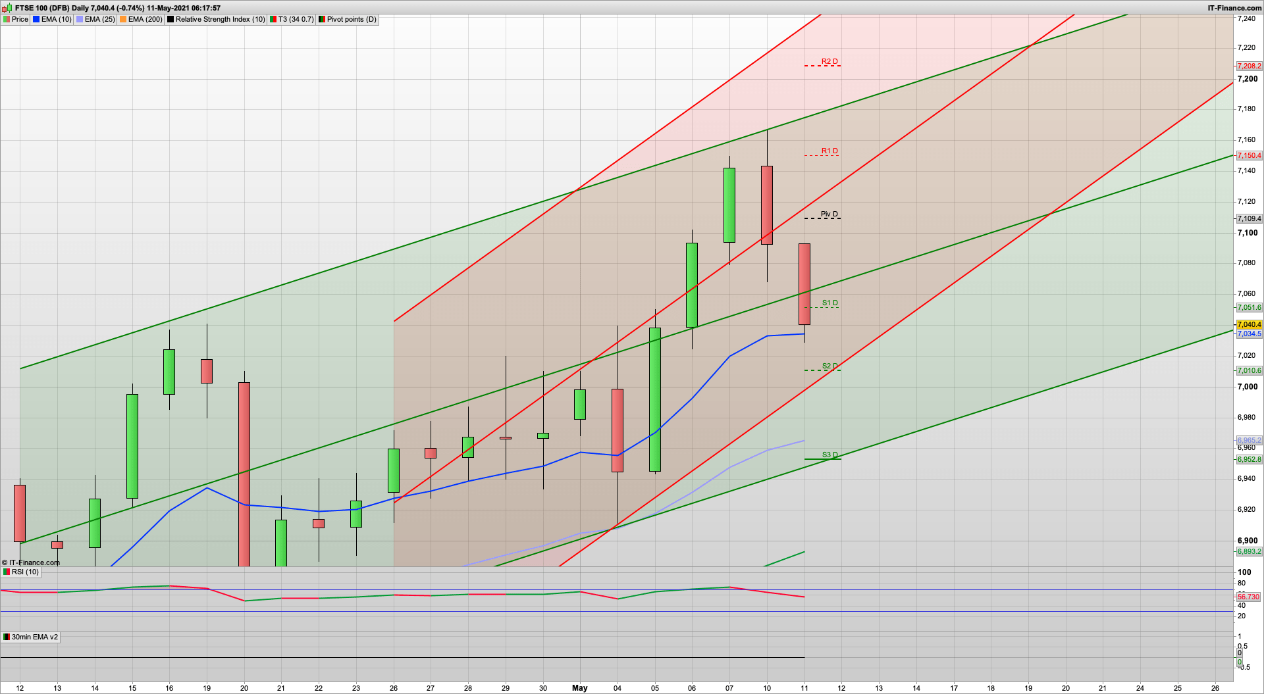
Task: Click the 7,040.4 price label on the axis
Action: pos(1248,324)
